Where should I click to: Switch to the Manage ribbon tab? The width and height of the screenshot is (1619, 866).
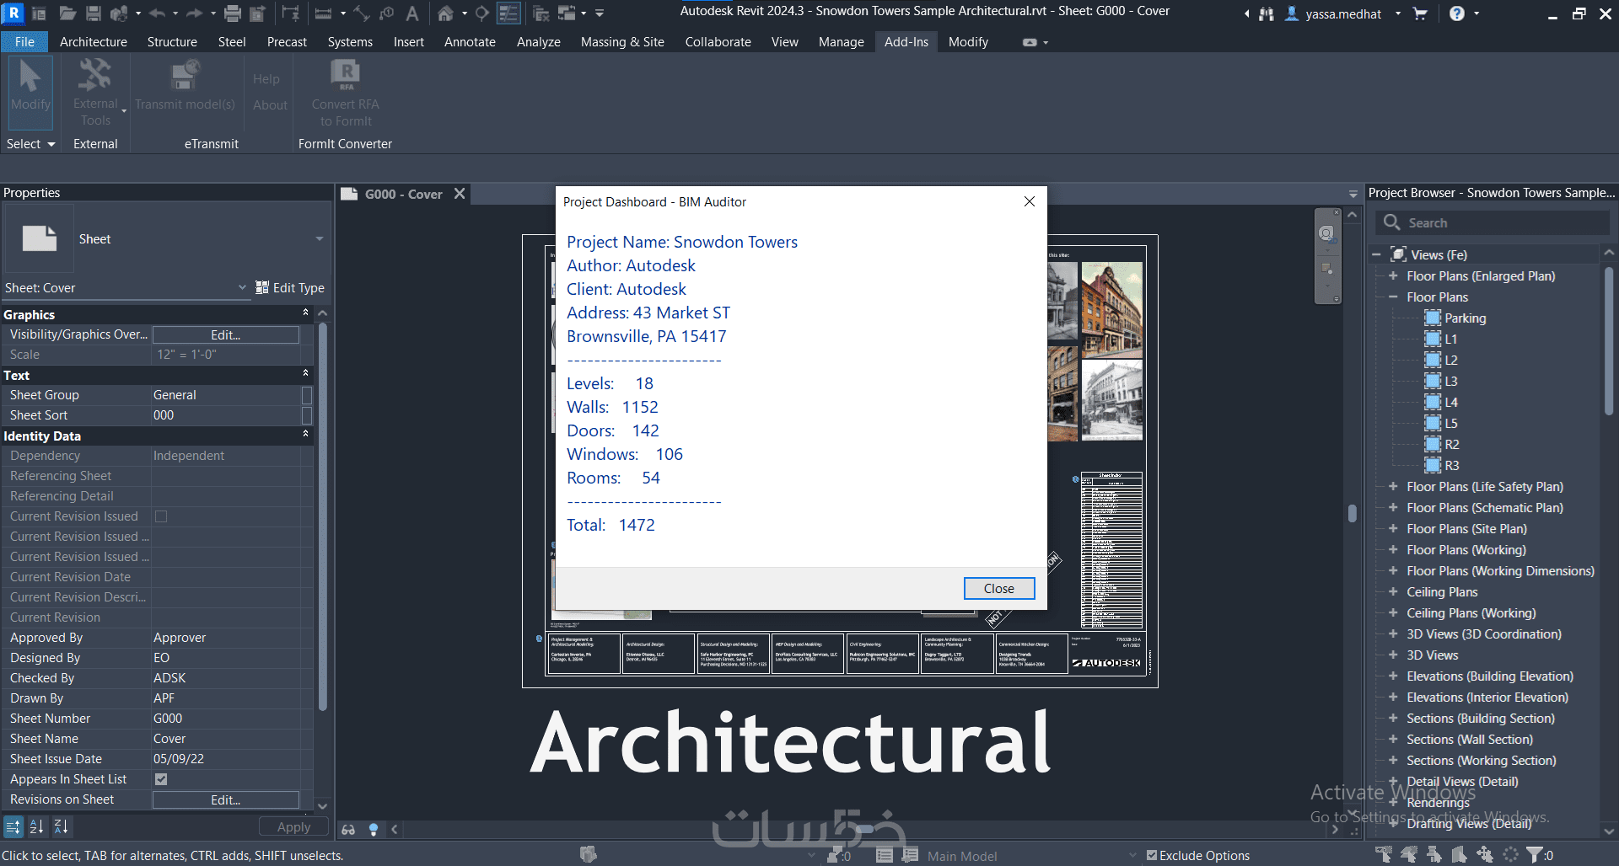tap(841, 41)
